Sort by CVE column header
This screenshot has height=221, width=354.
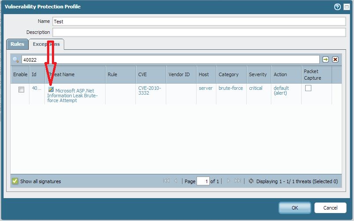pyautogui.click(x=151, y=74)
